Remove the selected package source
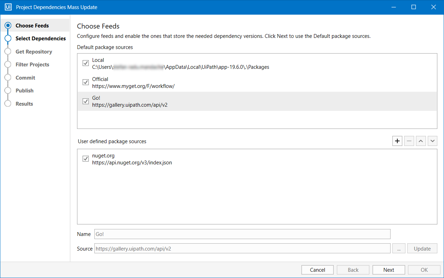Viewport: 444px width, 278px height. click(409, 141)
